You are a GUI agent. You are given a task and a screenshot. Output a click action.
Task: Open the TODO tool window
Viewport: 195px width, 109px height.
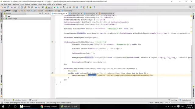pos(7,100)
